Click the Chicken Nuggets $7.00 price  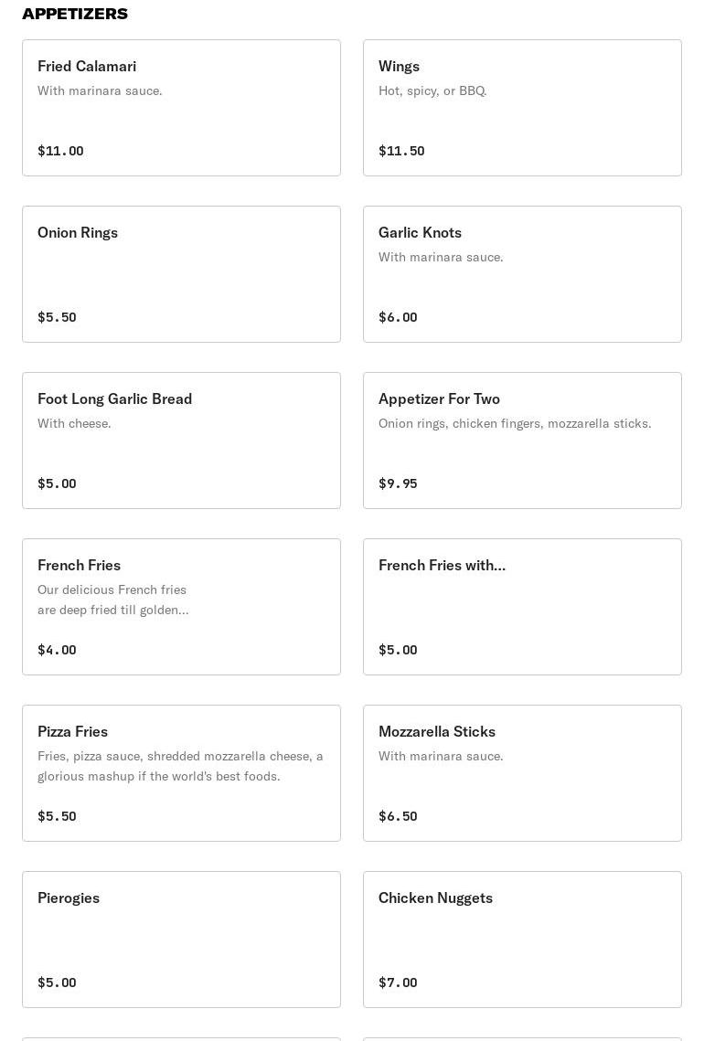pos(398,983)
